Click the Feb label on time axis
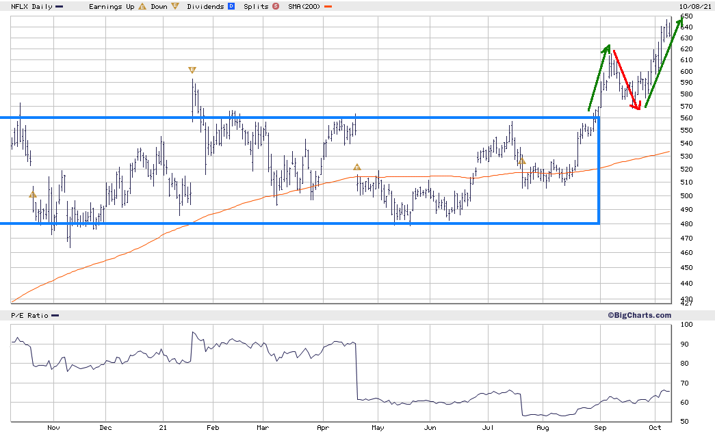The height and width of the screenshot is (434, 715). tap(213, 428)
